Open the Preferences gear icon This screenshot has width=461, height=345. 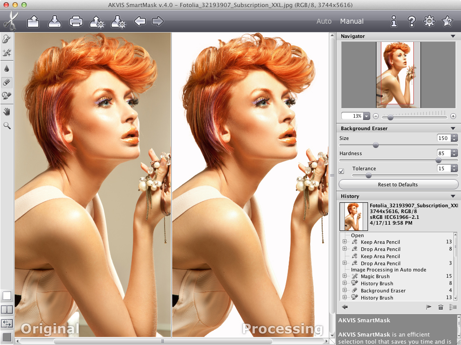point(429,21)
